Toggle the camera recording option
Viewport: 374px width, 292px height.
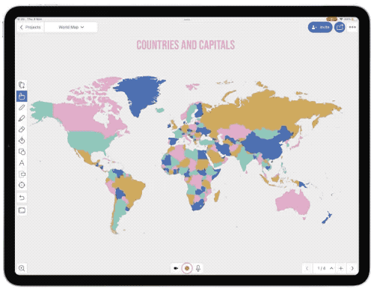pos(176,268)
